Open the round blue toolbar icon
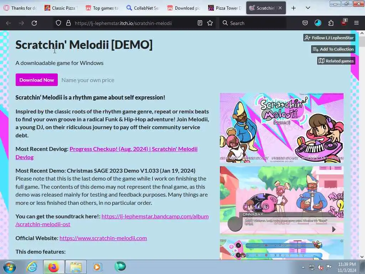The width and height of the screenshot is (365, 274). coord(318,23)
